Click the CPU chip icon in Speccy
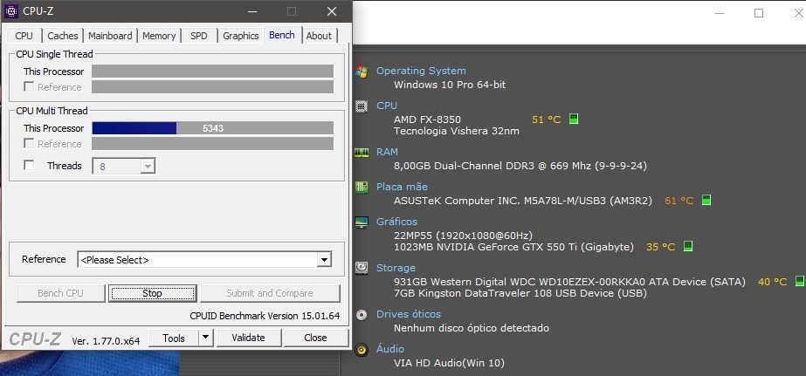Screen dimensions: 806x376 coord(362,106)
